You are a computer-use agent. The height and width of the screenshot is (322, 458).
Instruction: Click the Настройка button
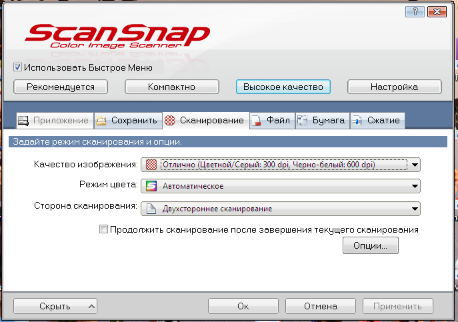pyautogui.click(x=394, y=87)
